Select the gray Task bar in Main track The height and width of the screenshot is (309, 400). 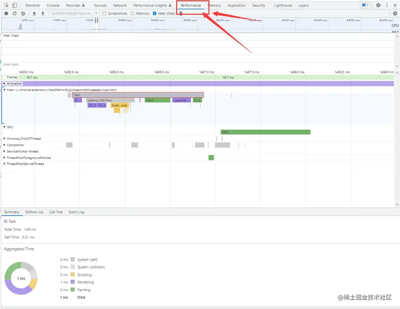[x=138, y=95]
